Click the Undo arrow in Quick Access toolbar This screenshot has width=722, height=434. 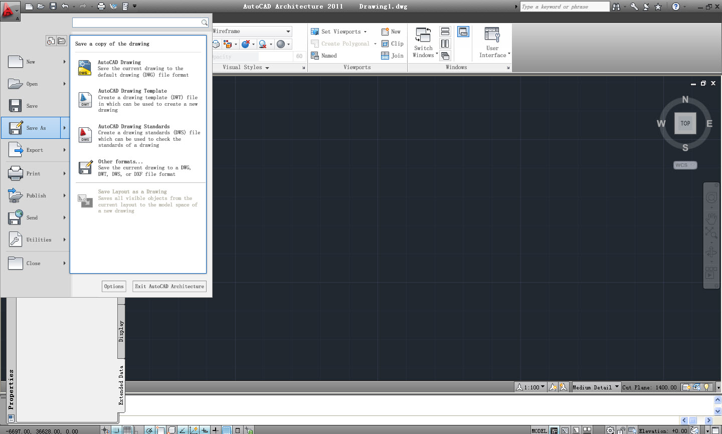pos(65,7)
